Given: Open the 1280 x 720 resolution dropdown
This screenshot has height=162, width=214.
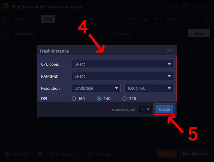Looking at the screenshot, I should (x=149, y=88).
